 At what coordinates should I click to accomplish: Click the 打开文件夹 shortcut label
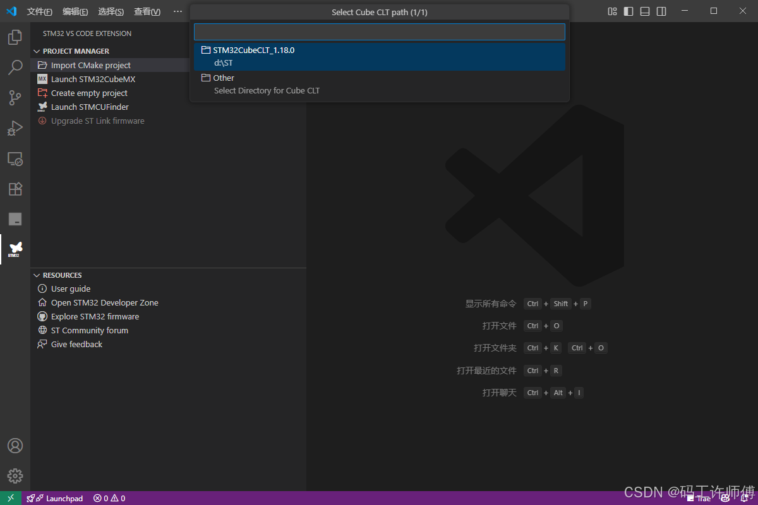point(495,348)
